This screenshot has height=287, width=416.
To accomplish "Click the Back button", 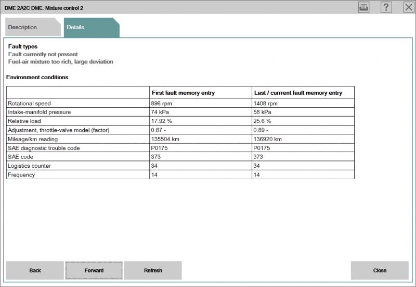I will pos(35,270).
